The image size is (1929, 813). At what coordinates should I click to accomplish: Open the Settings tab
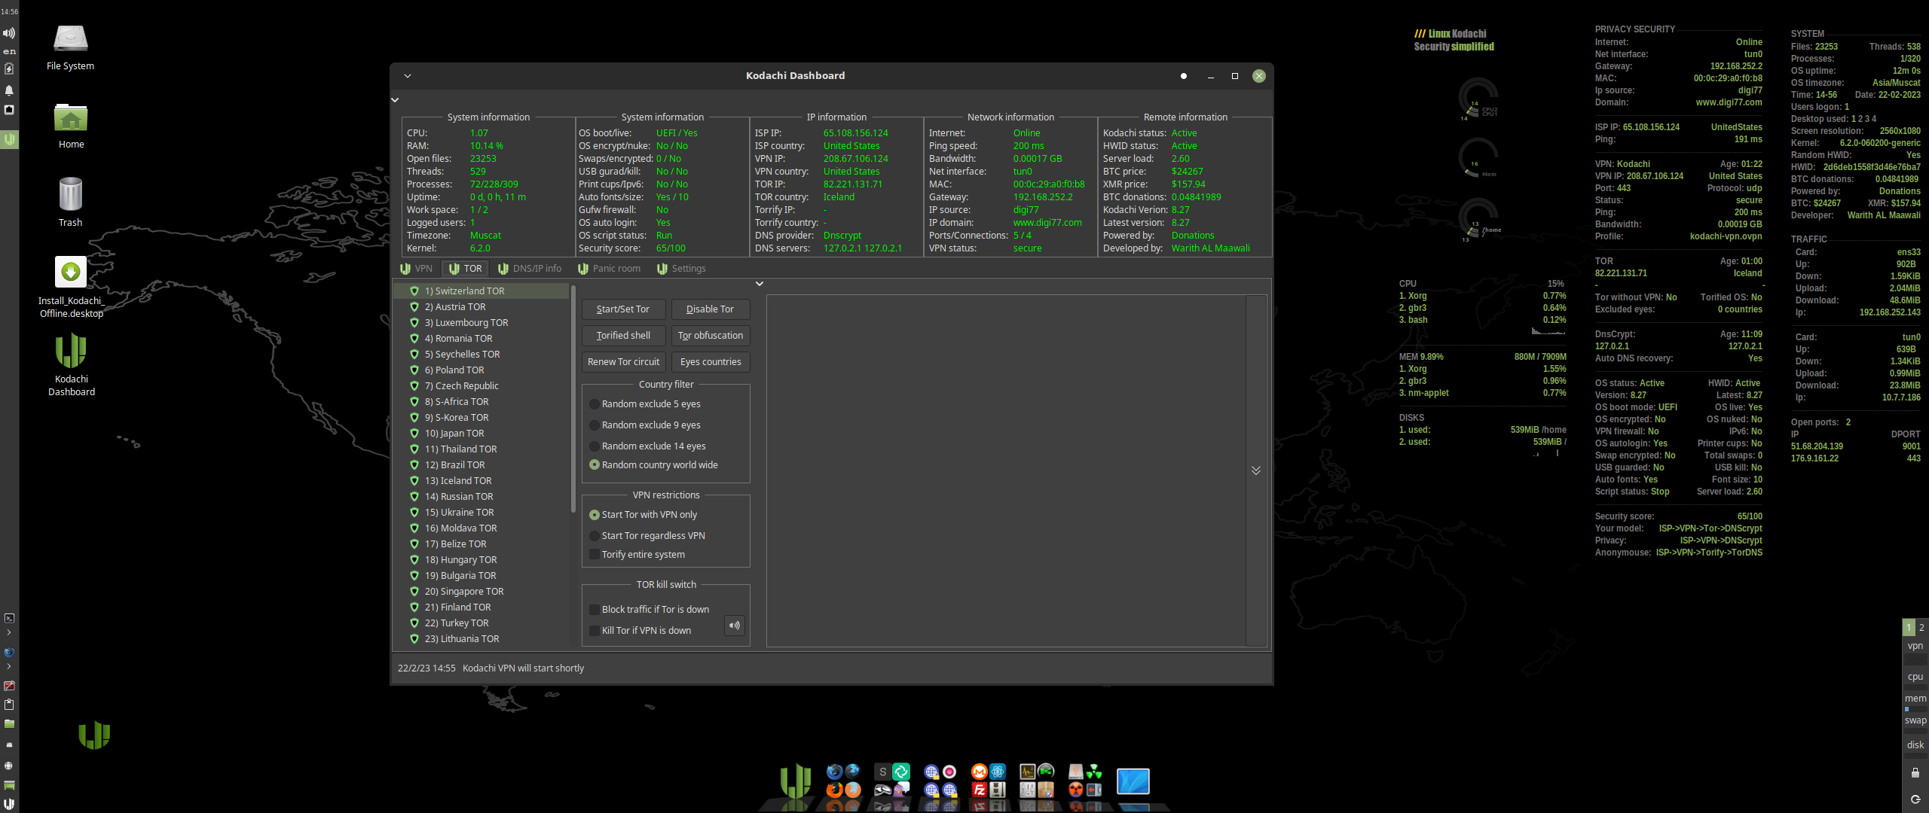coord(681,269)
